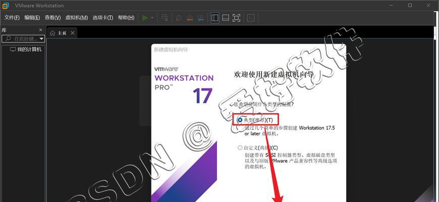Open the 编辑(E) menu
Viewport: 439px width, 202px height.
coord(32,18)
